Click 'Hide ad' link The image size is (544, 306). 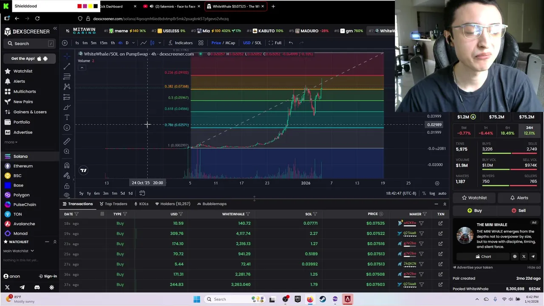click(x=534, y=267)
